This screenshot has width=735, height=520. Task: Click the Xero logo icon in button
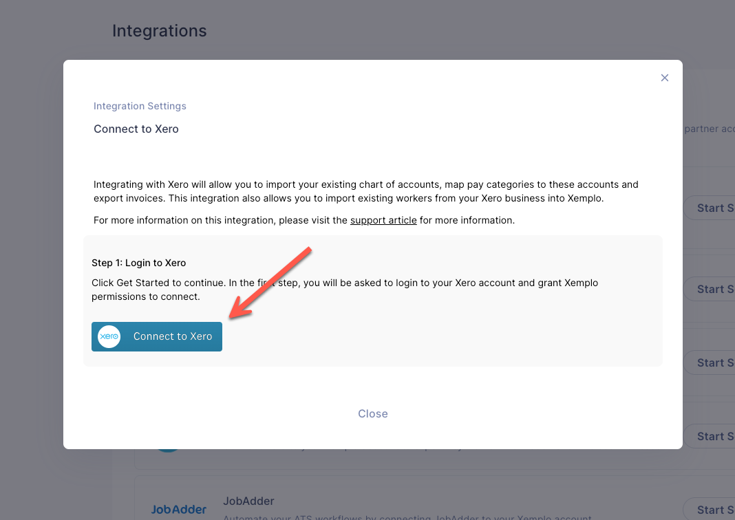109,336
